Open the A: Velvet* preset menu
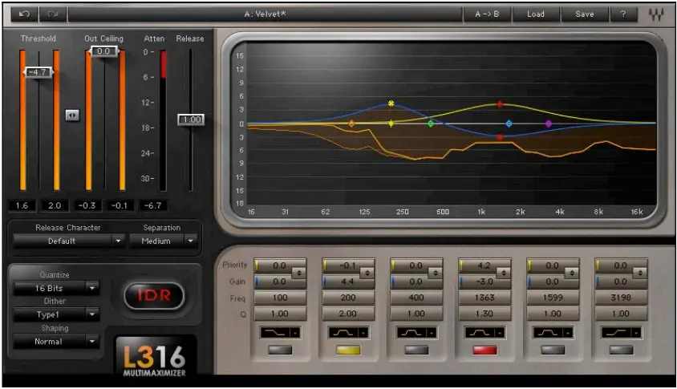 (265, 14)
